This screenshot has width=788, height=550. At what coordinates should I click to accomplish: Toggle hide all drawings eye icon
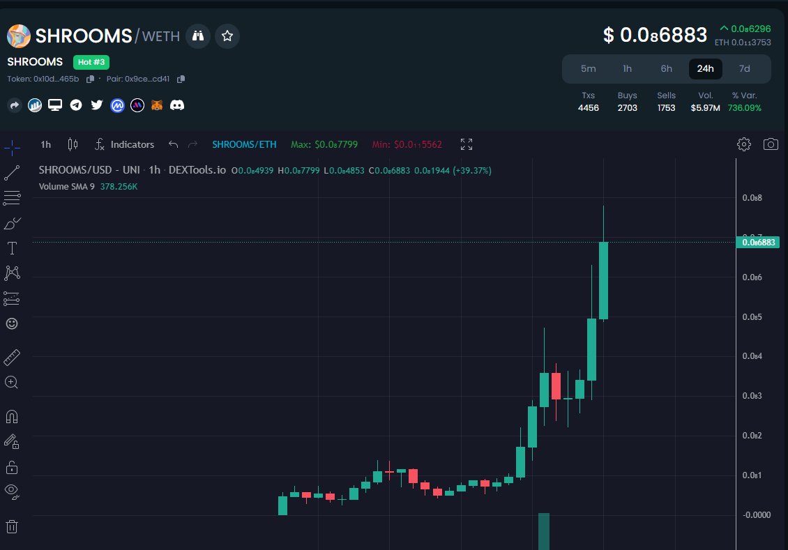(x=12, y=491)
